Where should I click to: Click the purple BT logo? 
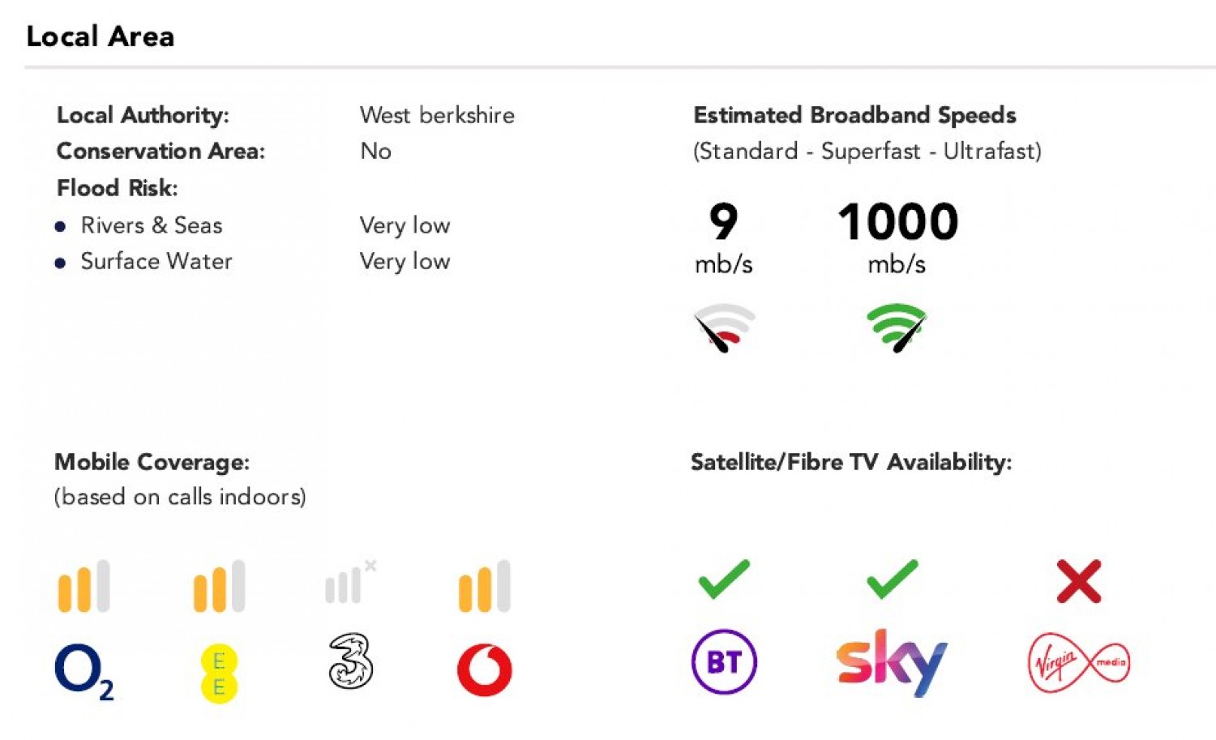pyautogui.click(x=724, y=662)
